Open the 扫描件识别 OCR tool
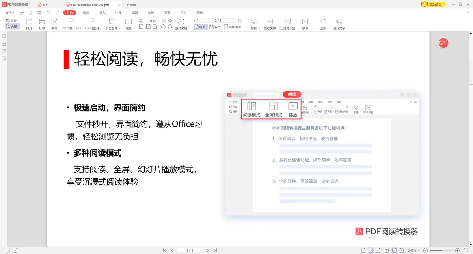 (288, 24)
